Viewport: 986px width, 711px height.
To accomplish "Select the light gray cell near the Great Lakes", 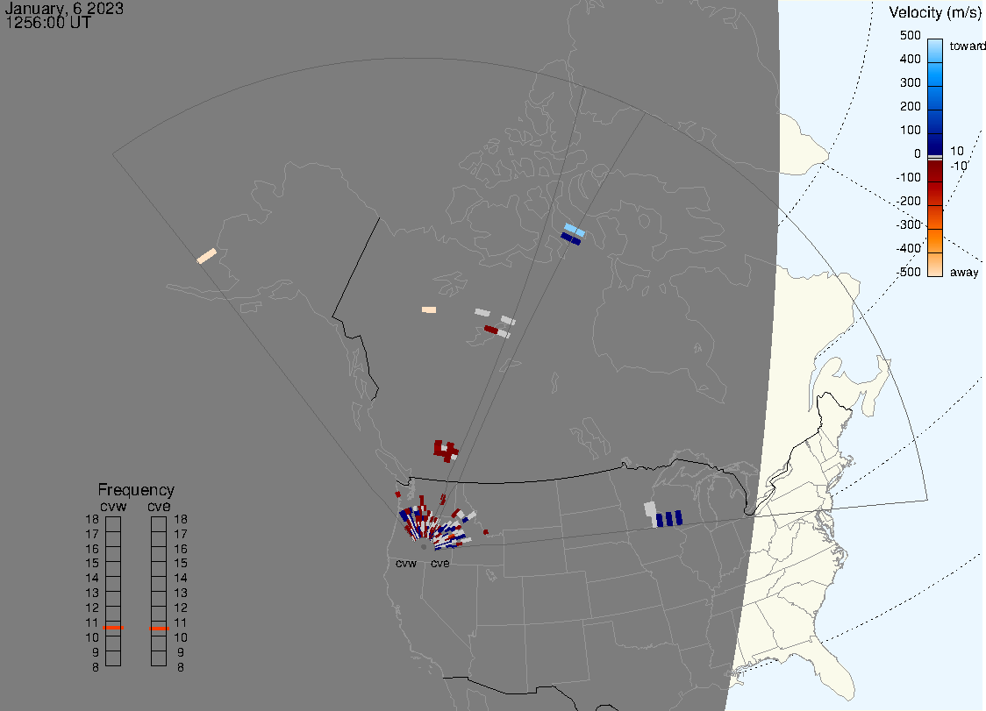I will coord(650,510).
